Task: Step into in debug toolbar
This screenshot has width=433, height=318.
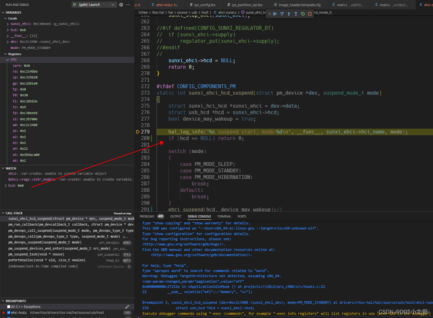Action: (x=289, y=14)
